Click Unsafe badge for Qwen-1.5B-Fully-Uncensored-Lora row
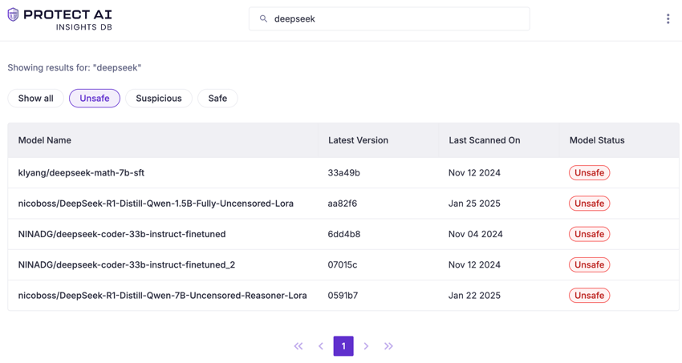 [x=590, y=204]
